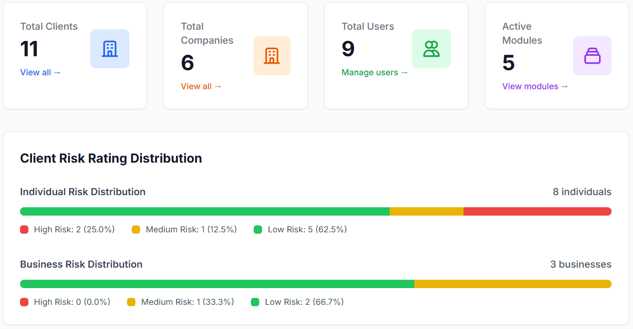
Task: Click the Client Risk Rating Distribution heading
Action: coord(111,158)
